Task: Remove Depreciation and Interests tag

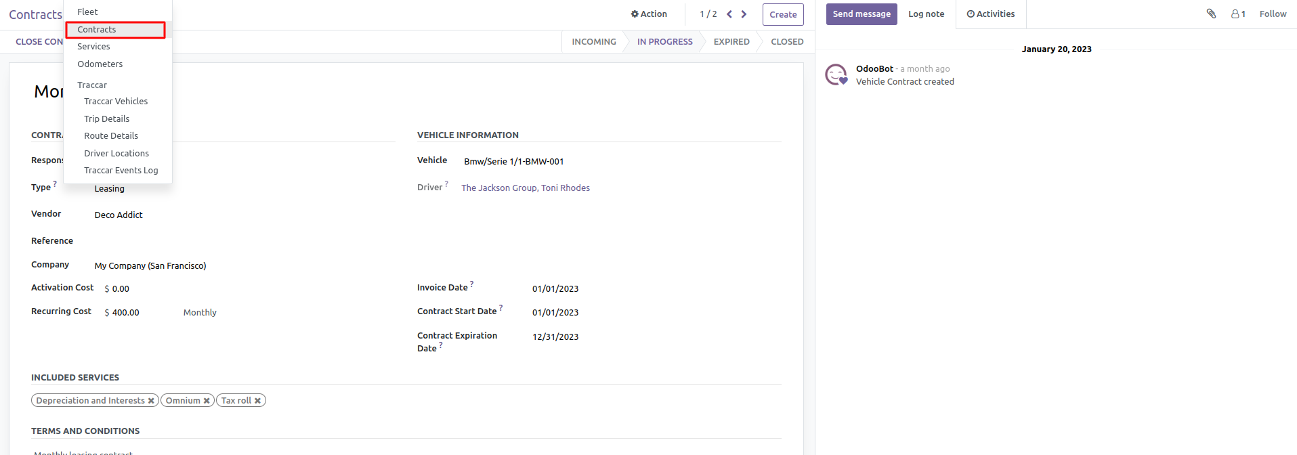Action: (151, 401)
